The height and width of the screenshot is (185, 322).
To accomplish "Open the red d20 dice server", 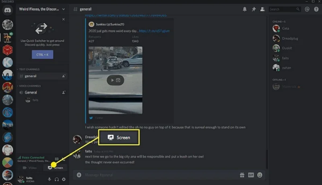I will [8, 50].
